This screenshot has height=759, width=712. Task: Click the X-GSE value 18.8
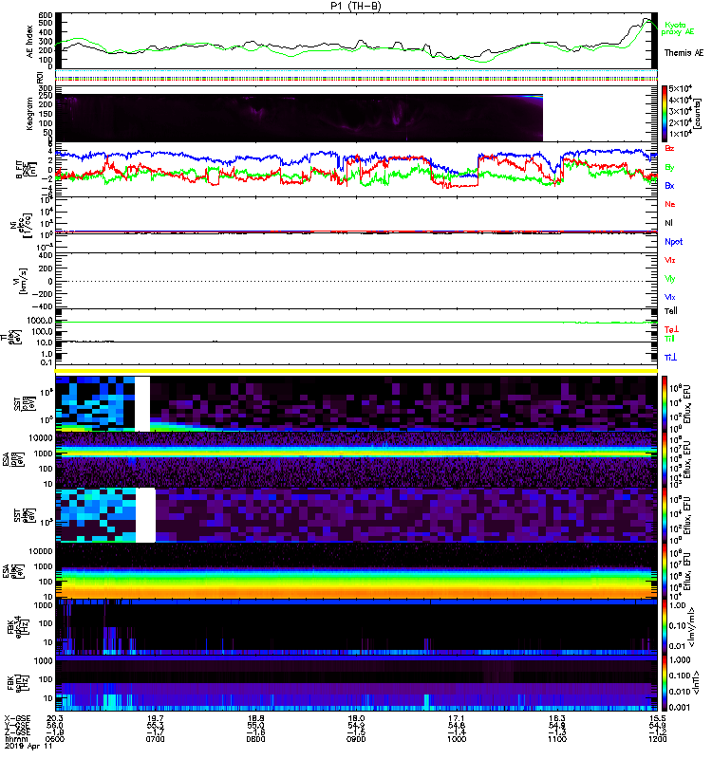[x=255, y=718]
